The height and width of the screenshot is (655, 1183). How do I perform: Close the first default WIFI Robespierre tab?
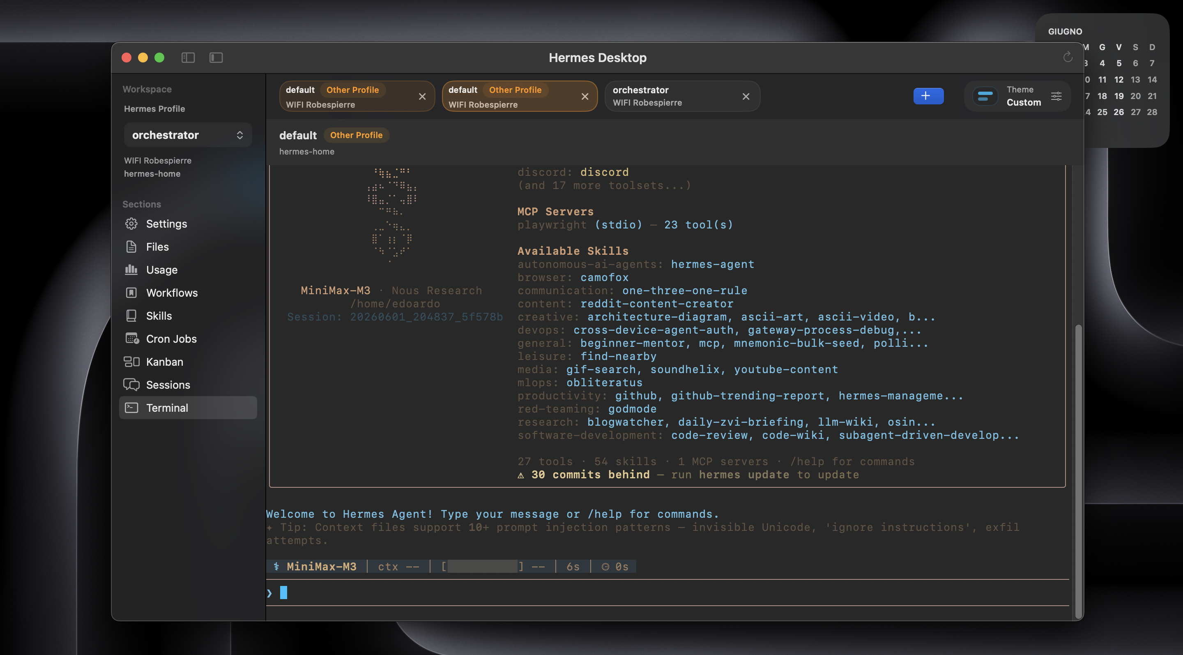[422, 97]
